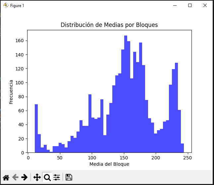Click the 160 tick label on y-axis

click(x=20, y=41)
